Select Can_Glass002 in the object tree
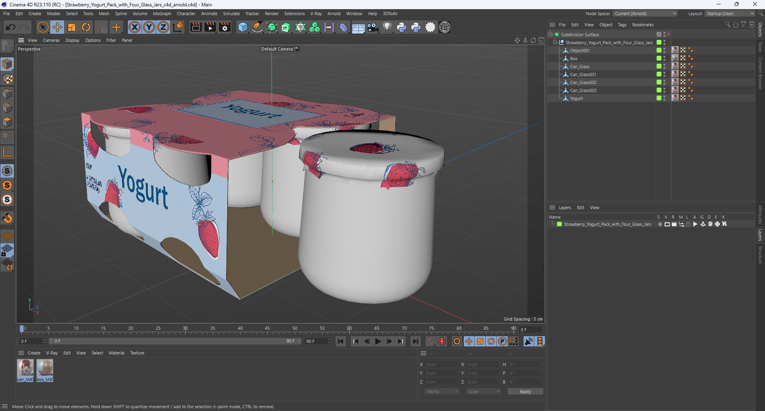This screenshot has width=765, height=411. pos(583,82)
